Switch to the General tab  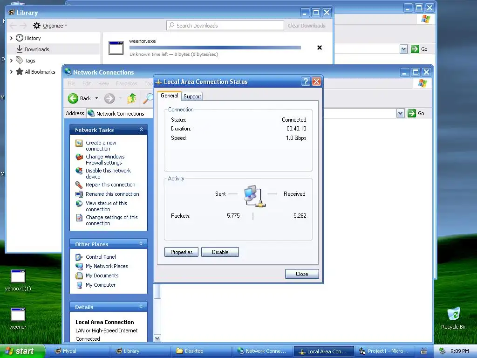pos(170,96)
